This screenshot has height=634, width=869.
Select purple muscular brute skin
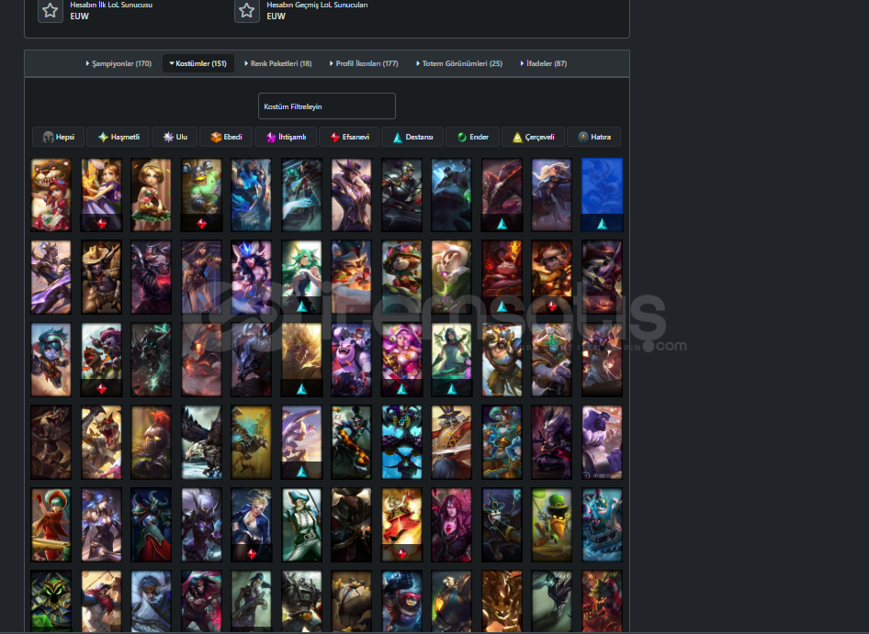(602, 442)
